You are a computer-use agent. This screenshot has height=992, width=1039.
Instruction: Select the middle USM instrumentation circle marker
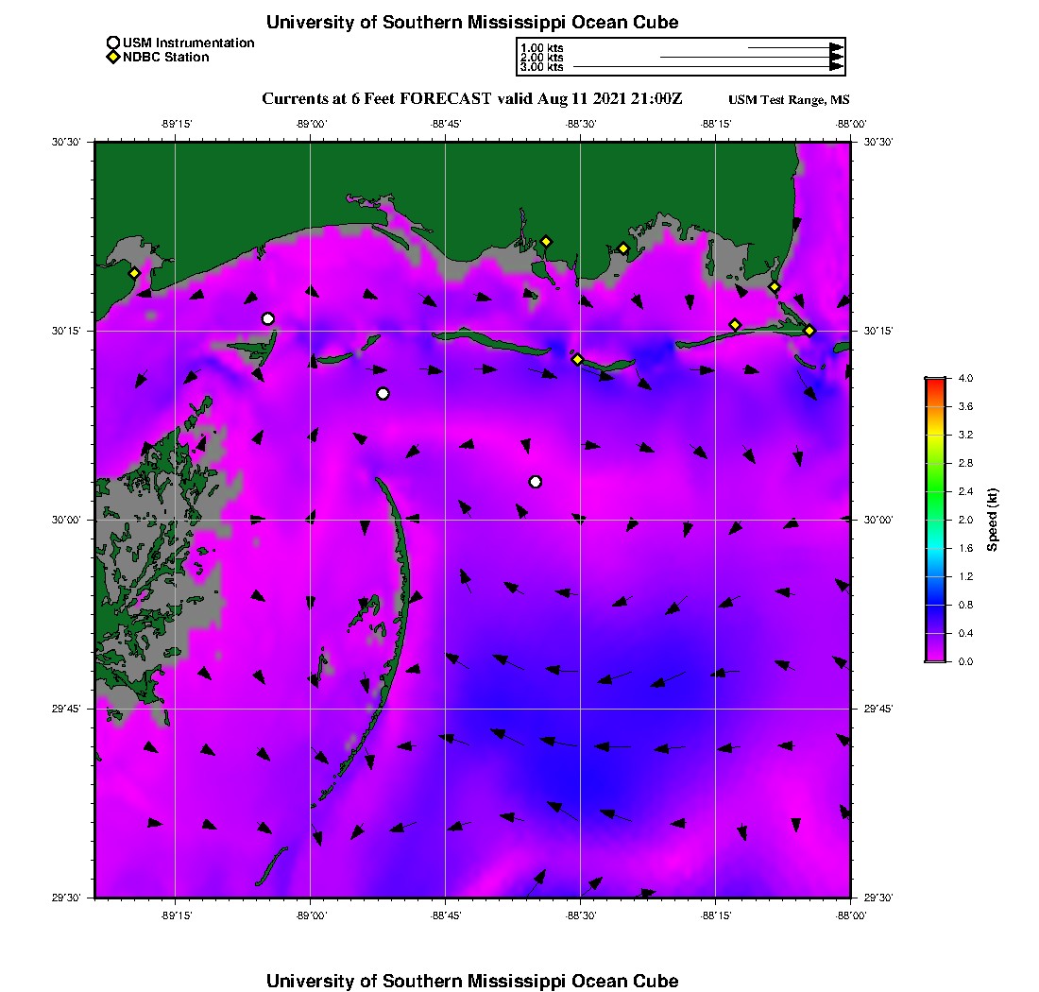(383, 394)
